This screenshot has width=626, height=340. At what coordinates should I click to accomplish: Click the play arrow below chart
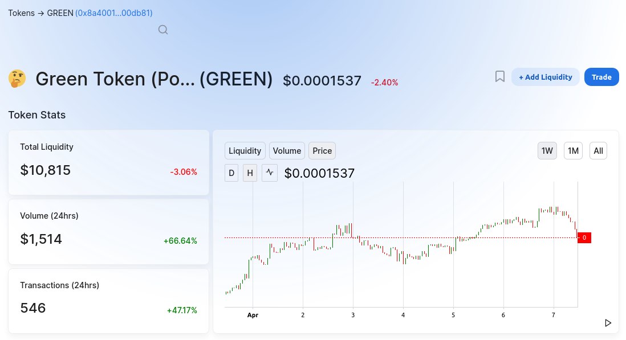point(608,323)
